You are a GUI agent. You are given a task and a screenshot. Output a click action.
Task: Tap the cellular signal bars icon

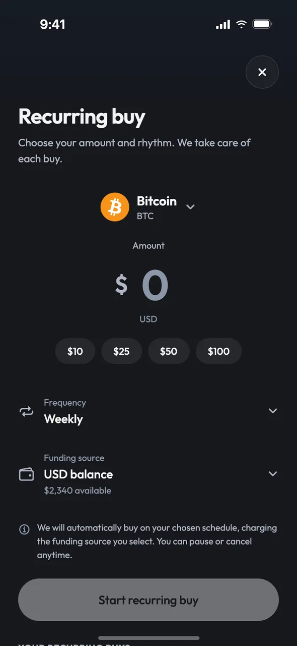[x=223, y=25]
